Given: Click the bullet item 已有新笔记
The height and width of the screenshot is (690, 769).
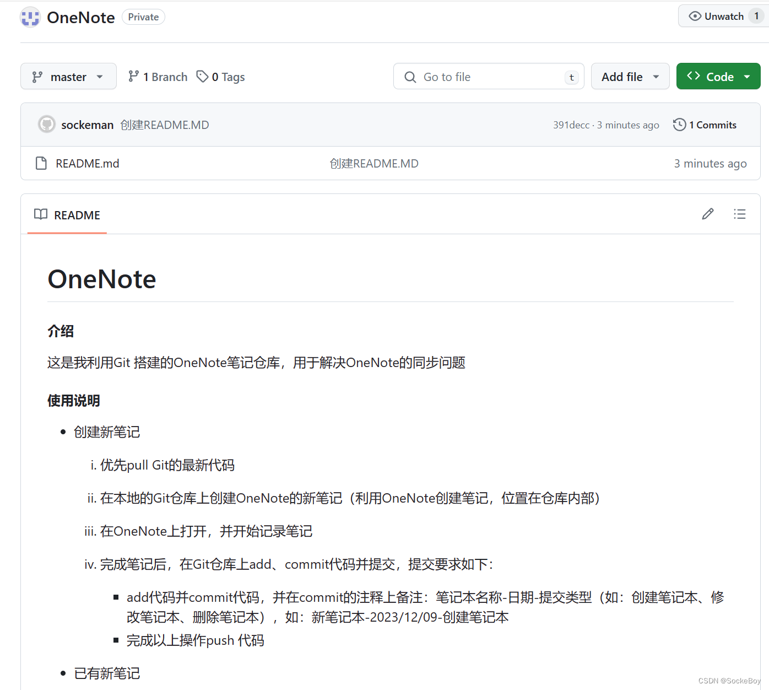Looking at the screenshot, I should pyautogui.click(x=107, y=673).
